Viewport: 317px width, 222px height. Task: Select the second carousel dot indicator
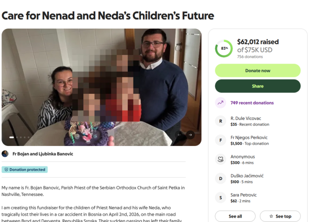click(x=17, y=137)
